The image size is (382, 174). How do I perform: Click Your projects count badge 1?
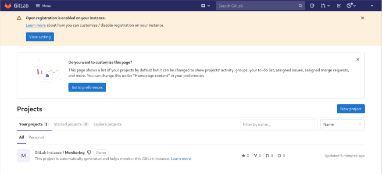point(46,124)
